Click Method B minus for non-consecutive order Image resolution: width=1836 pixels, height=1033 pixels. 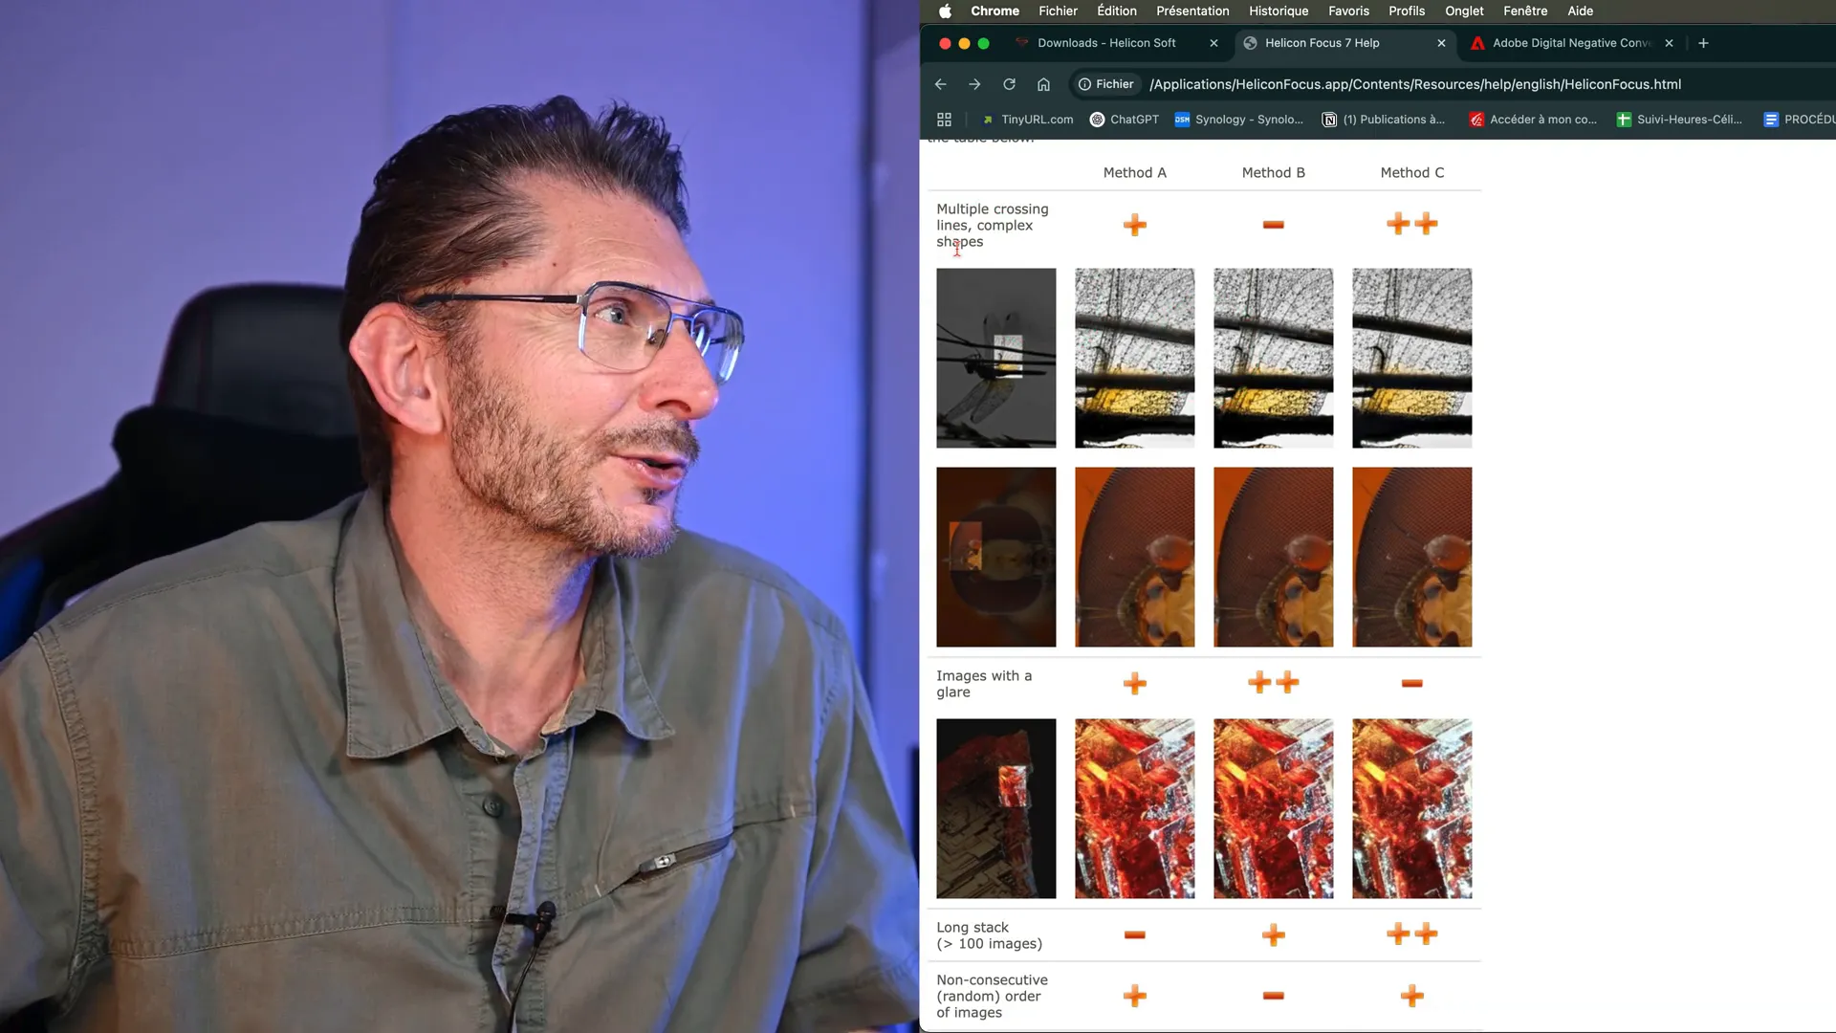pyautogui.click(x=1273, y=996)
